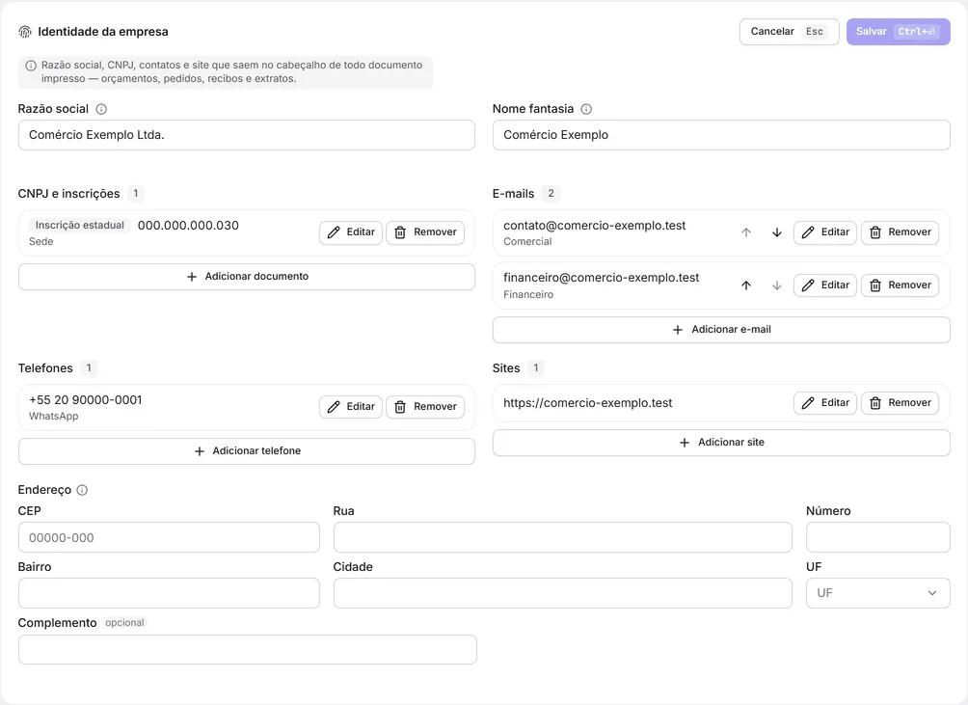Click the info icon next to Endereço
Screen dimensions: 968x705
click(82, 490)
